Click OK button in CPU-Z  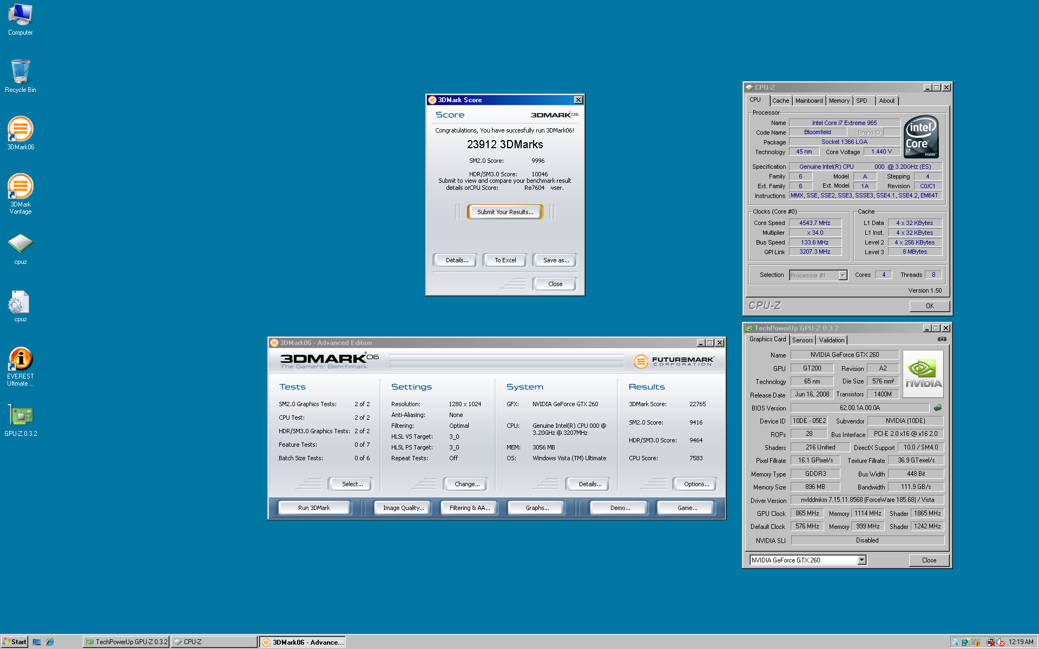click(x=929, y=306)
